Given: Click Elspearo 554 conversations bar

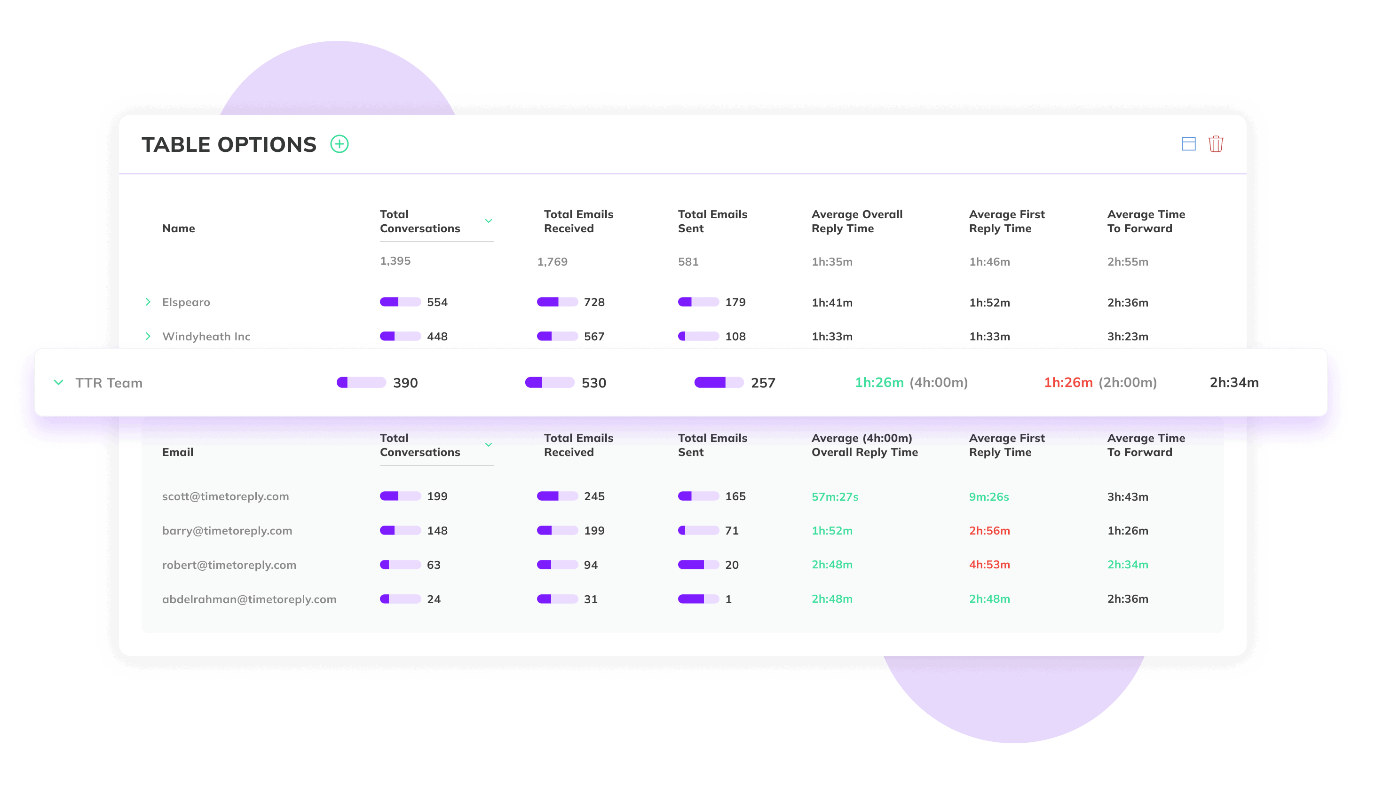Looking at the screenshot, I should (x=400, y=302).
